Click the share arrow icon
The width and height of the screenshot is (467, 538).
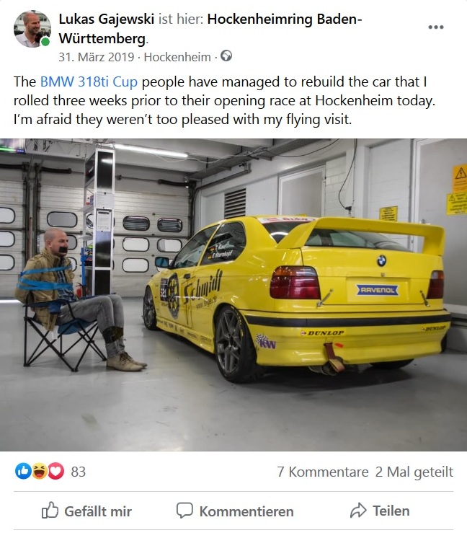click(358, 511)
